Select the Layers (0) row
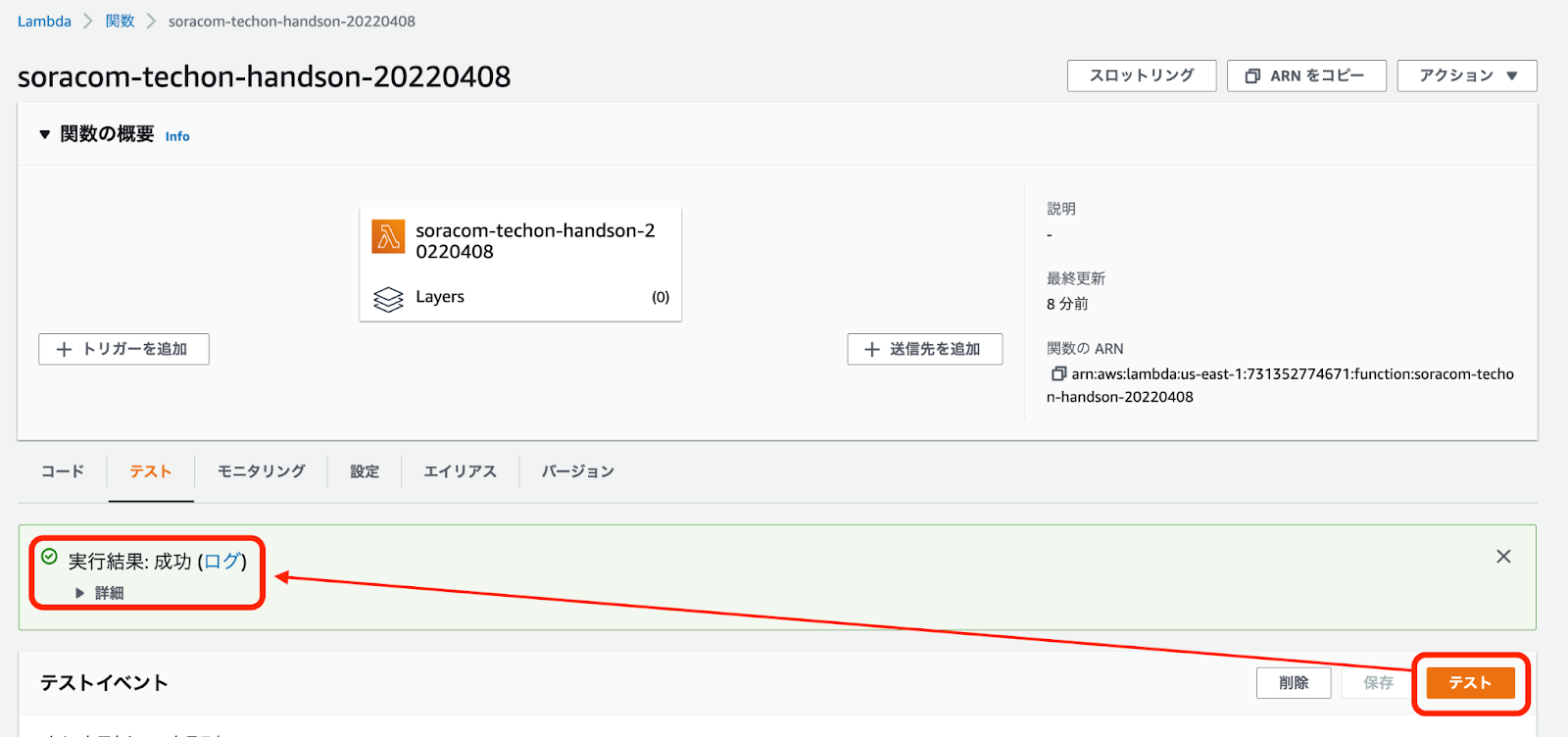Image resolution: width=1568 pixels, height=737 pixels. click(520, 297)
